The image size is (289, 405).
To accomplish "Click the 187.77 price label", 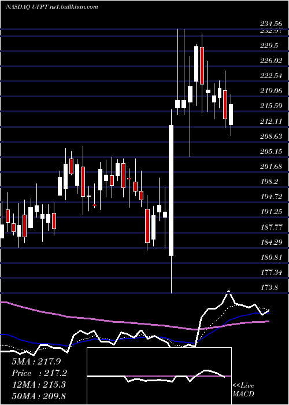I will tap(272, 227).
